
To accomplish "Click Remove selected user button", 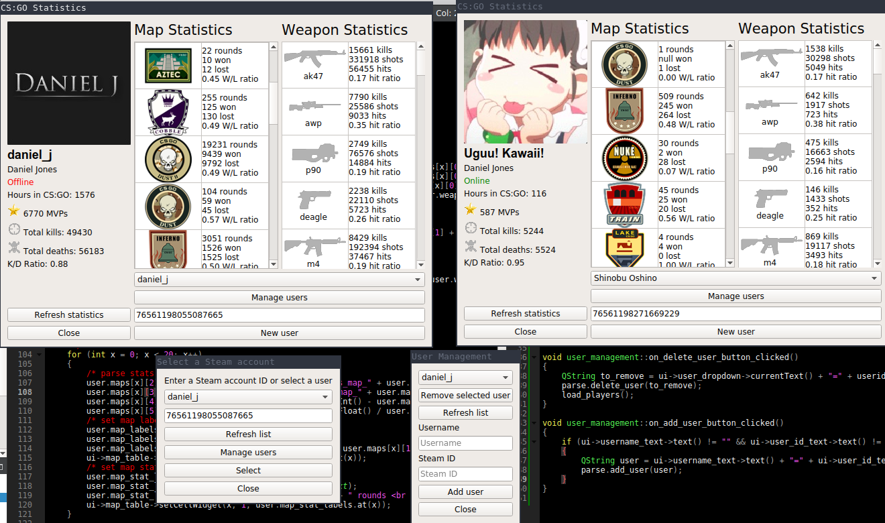I will tap(465, 396).
